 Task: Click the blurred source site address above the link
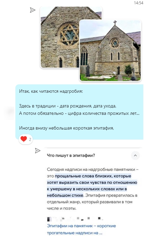tap(78, 219)
